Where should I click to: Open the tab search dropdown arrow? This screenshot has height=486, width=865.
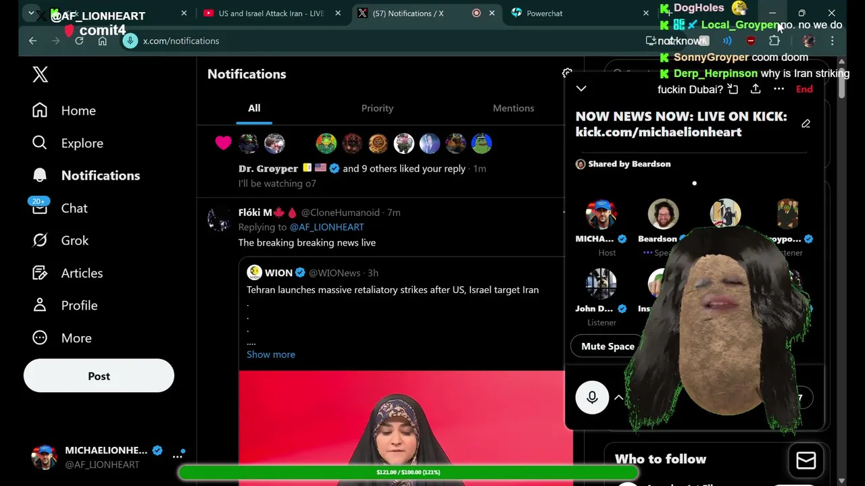point(31,13)
